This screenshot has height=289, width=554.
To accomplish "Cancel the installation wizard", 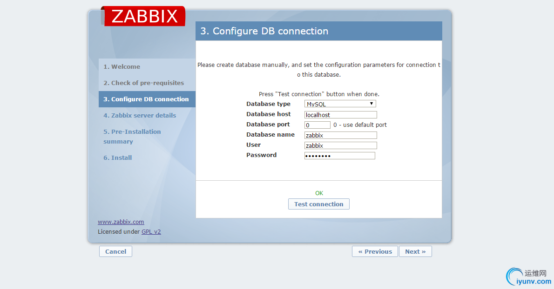I will (x=115, y=251).
